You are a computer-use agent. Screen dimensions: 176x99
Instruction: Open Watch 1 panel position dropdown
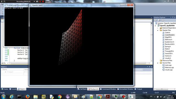[147, 67]
